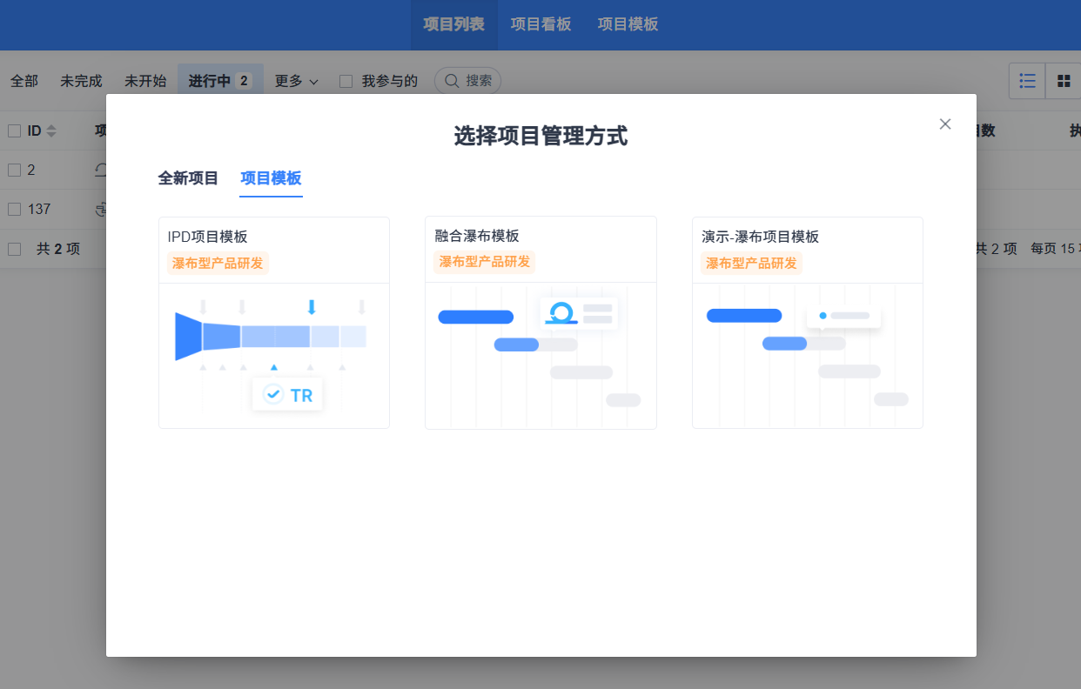
Task: Check the select-all checkbox beside ID
Action: (14, 131)
